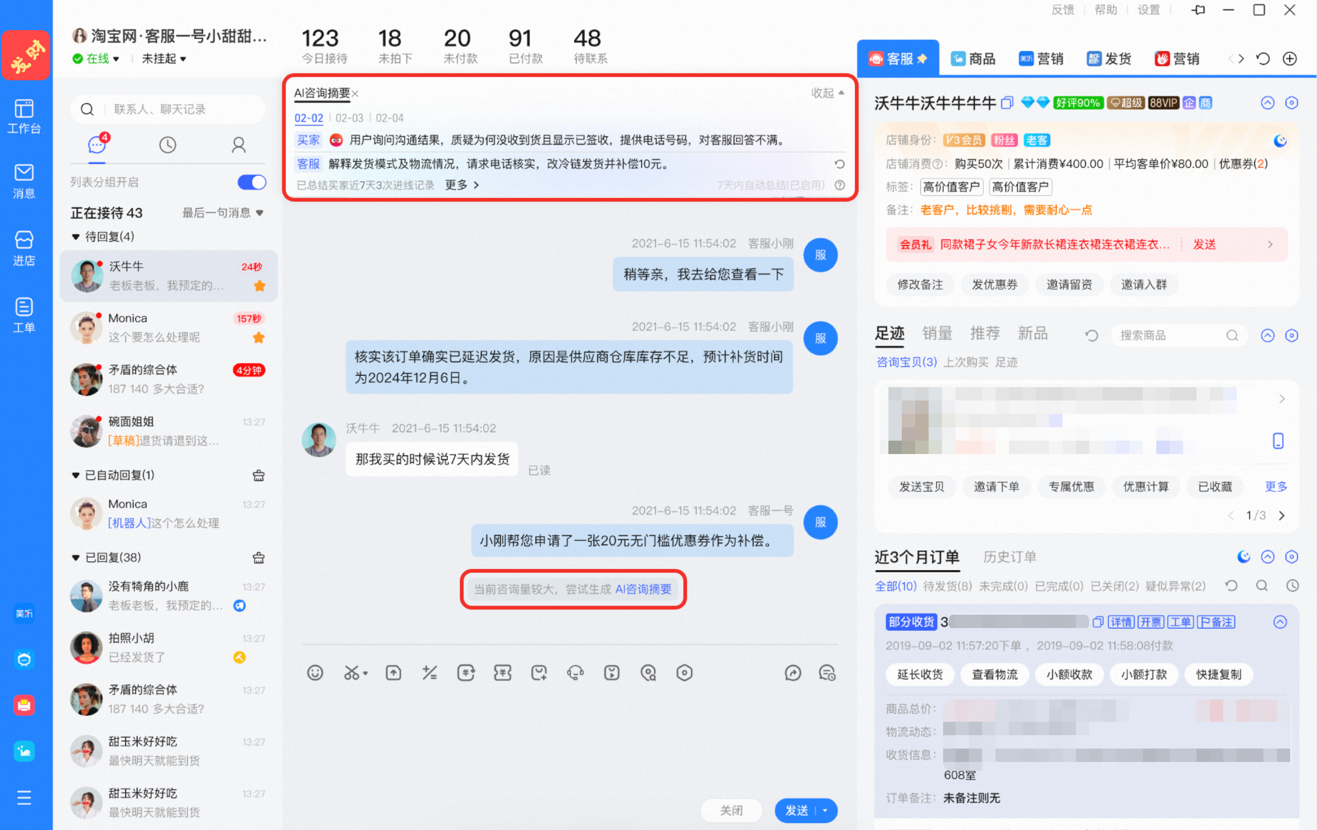The width and height of the screenshot is (1317, 830).
Task: Open the 进店 sidebar section
Action: click(24, 248)
